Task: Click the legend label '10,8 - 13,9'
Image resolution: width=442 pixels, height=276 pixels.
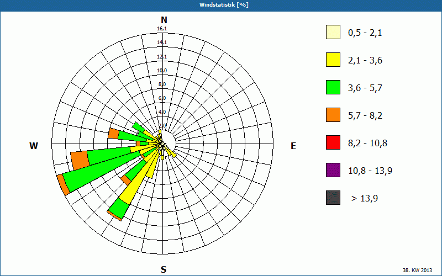Action: pyautogui.click(x=370, y=171)
